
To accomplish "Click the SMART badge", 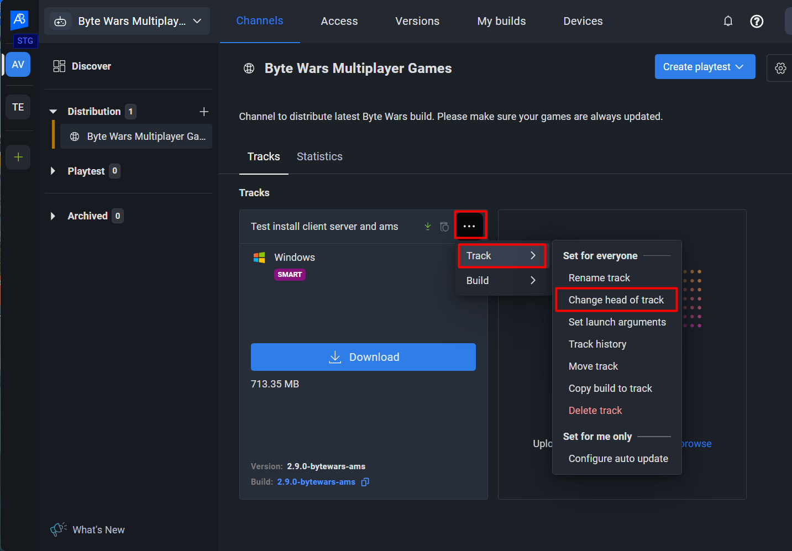I will click(290, 275).
